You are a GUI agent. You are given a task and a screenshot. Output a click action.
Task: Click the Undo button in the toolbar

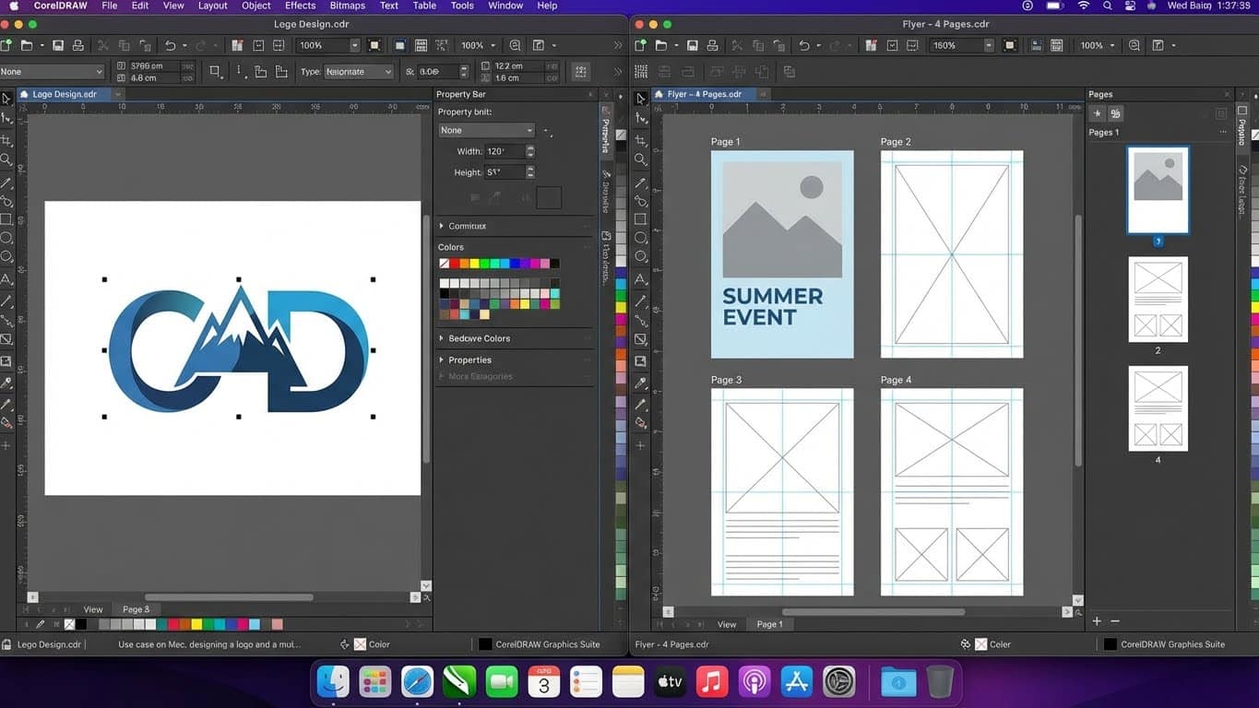(170, 45)
